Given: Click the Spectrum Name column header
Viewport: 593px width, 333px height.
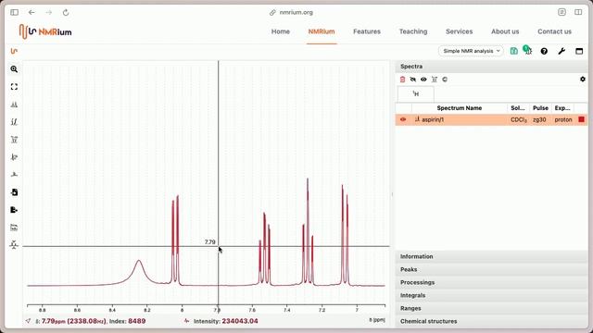Looking at the screenshot, I should [x=460, y=108].
